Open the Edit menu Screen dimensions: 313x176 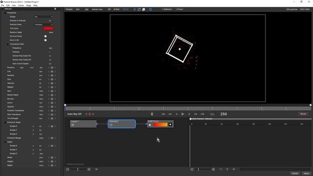point(8,5)
